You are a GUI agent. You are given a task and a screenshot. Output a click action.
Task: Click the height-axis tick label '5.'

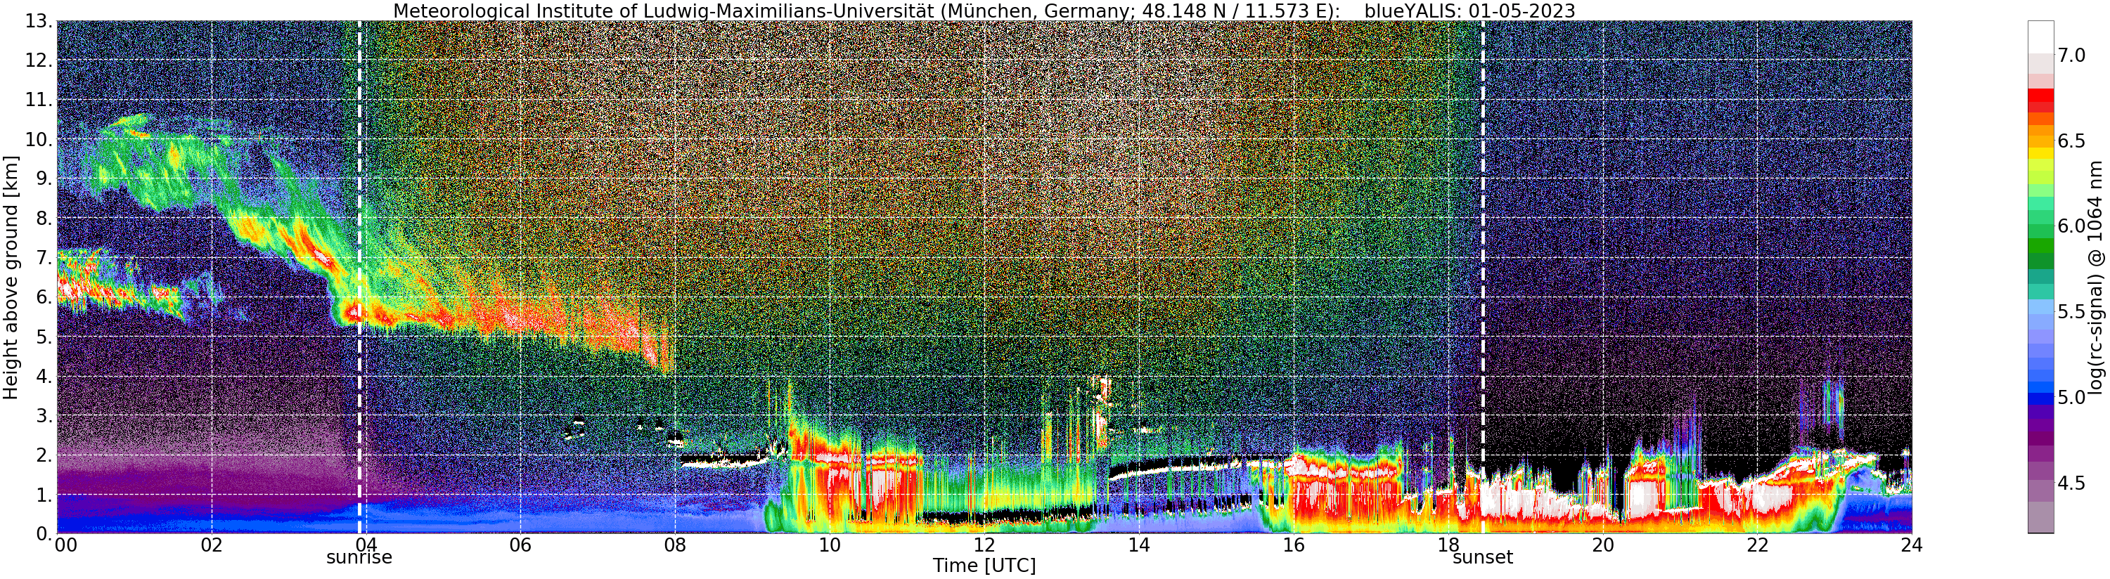(x=44, y=337)
